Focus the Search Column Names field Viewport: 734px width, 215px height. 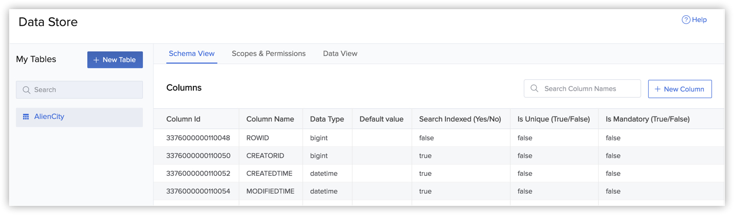click(587, 88)
